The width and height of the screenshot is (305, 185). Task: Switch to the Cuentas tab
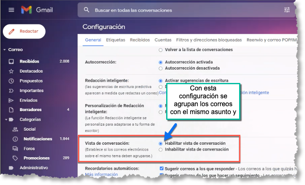(163, 40)
